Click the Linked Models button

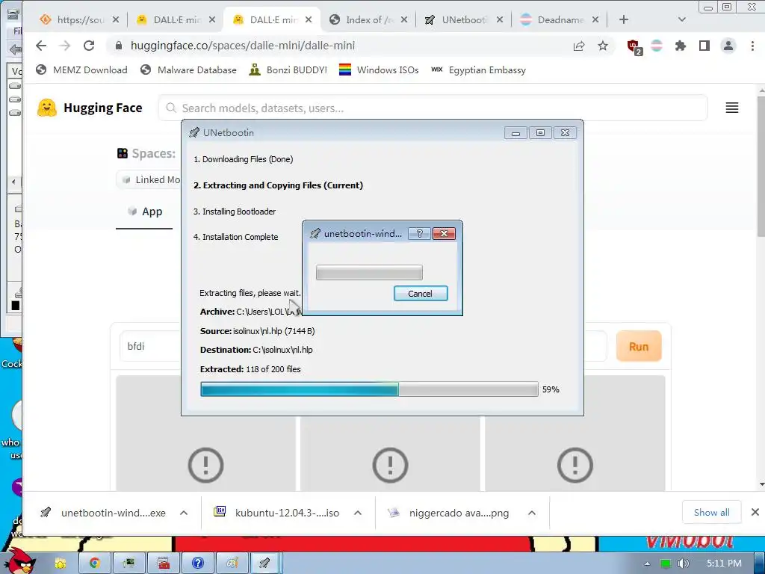[149, 179]
